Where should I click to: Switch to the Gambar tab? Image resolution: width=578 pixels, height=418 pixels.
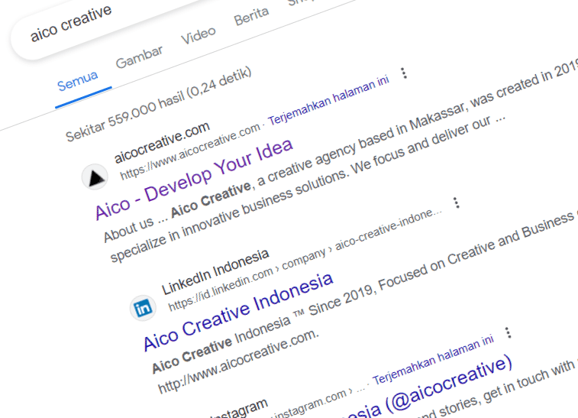139,57
